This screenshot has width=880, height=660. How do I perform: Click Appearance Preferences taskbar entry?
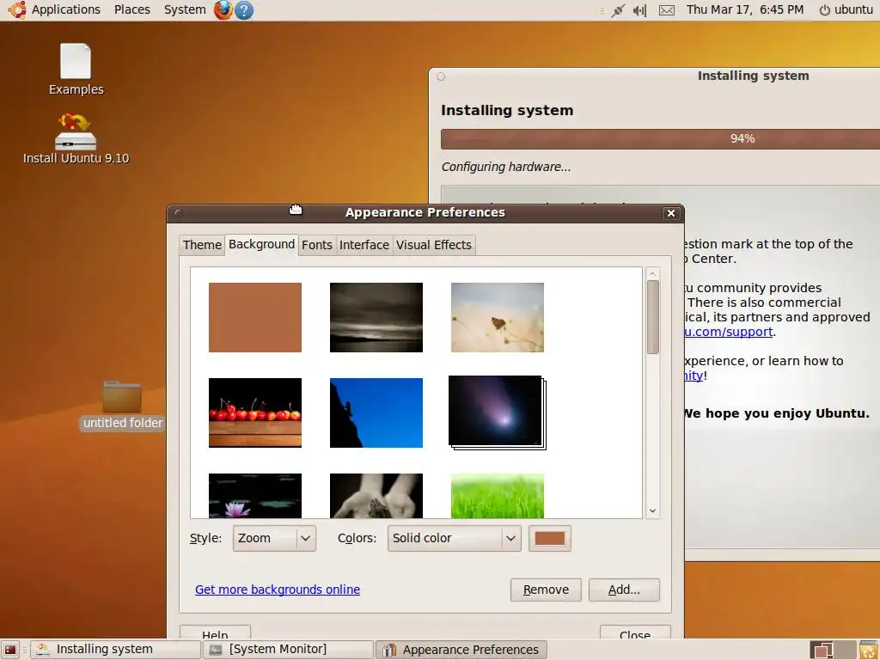tap(461, 650)
